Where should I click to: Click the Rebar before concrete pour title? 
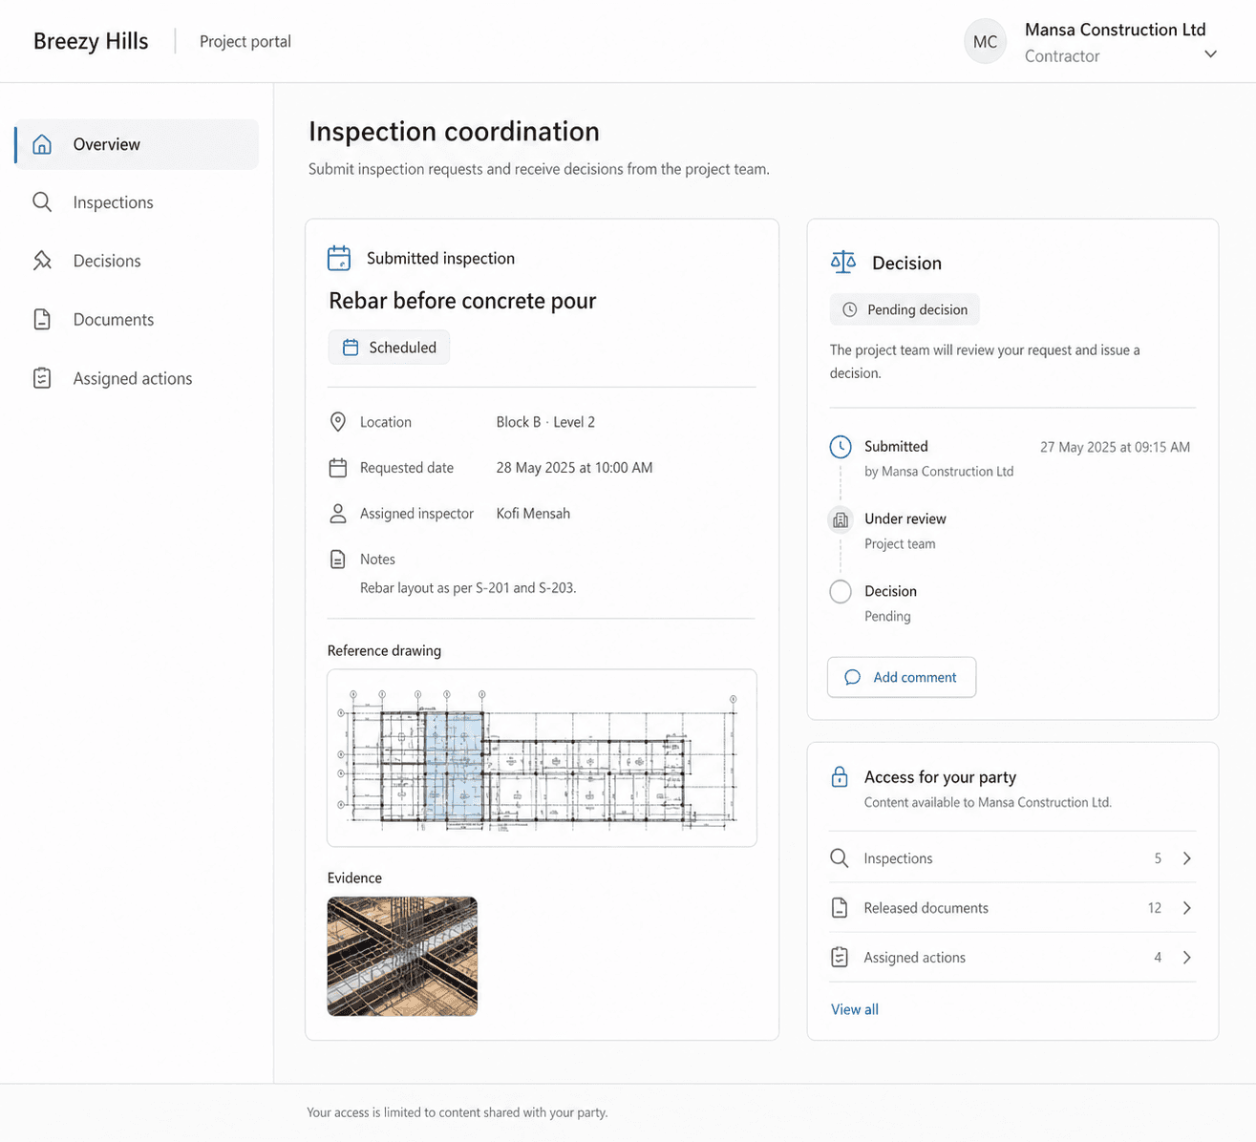click(462, 301)
